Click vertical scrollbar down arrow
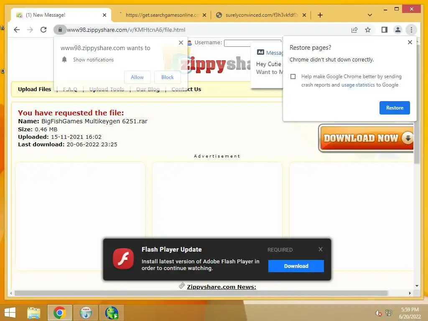Image resolution: width=428 pixels, height=321 pixels. (x=417, y=286)
